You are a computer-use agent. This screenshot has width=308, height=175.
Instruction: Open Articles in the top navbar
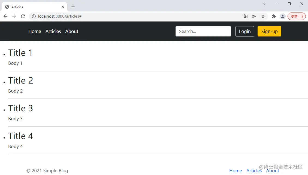(x=53, y=31)
